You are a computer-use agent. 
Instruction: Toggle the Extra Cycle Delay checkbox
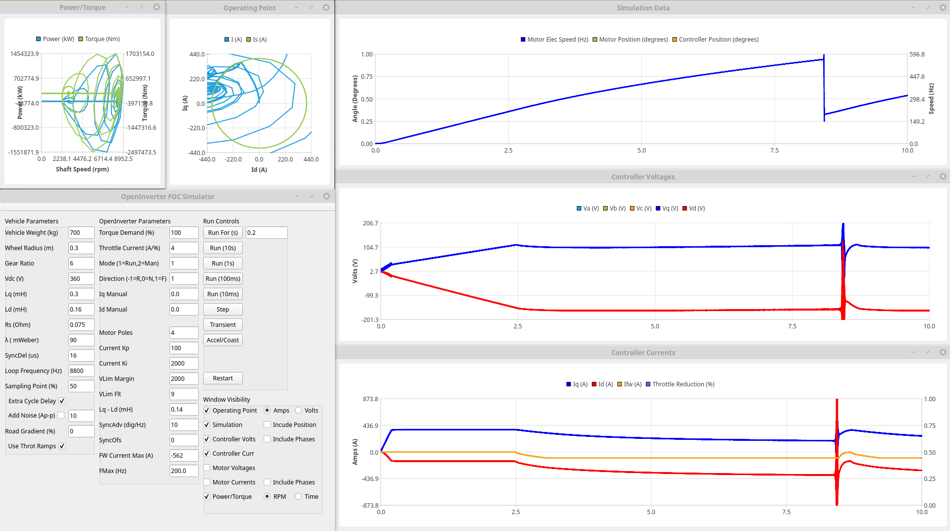tap(62, 401)
